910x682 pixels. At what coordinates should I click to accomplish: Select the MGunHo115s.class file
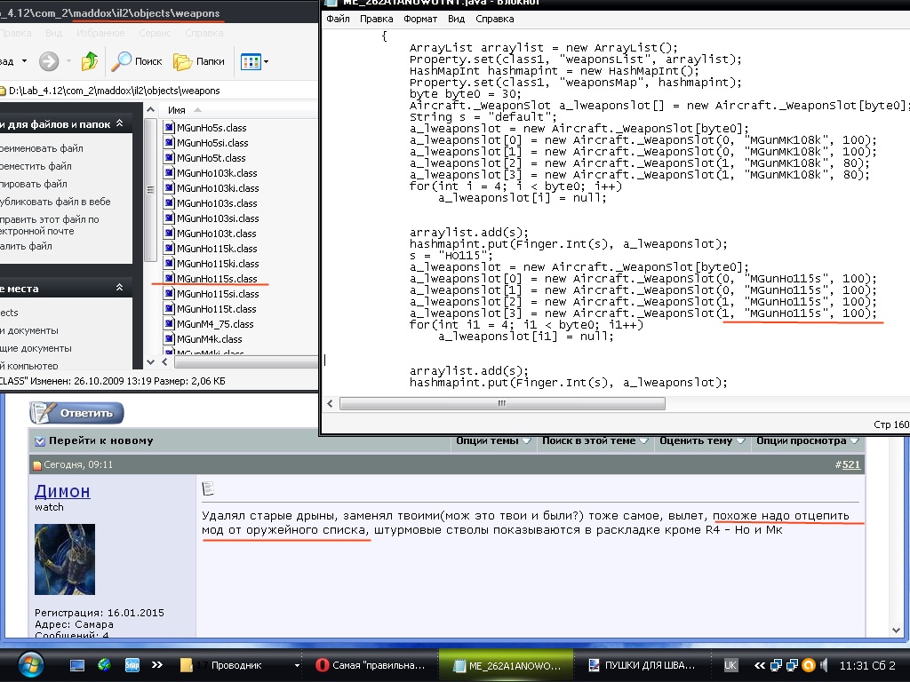216,279
